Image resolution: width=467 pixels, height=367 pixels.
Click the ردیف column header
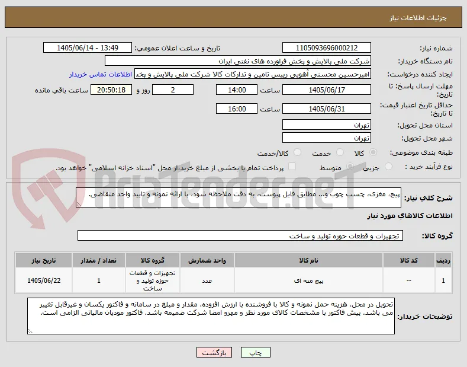point(443,260)
